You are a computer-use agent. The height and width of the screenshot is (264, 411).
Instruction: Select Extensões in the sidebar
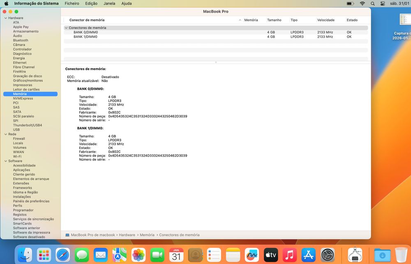[21, 184]
